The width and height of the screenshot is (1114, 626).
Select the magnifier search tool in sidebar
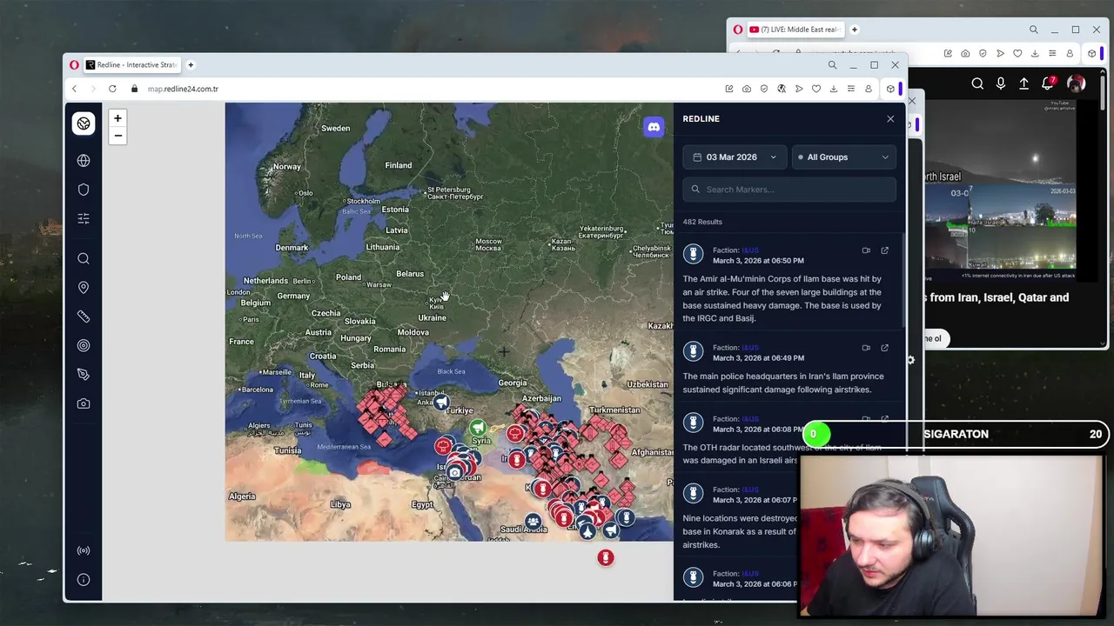click(84, 258)
